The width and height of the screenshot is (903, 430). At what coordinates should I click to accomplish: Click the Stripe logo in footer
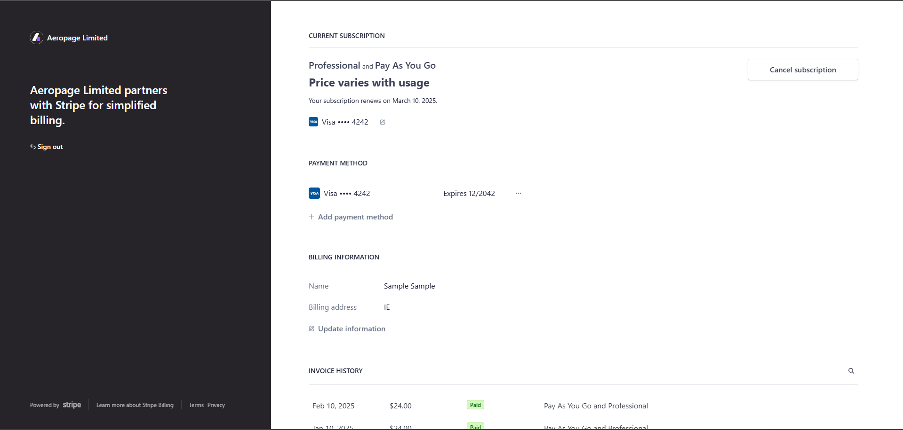[72, 405]
